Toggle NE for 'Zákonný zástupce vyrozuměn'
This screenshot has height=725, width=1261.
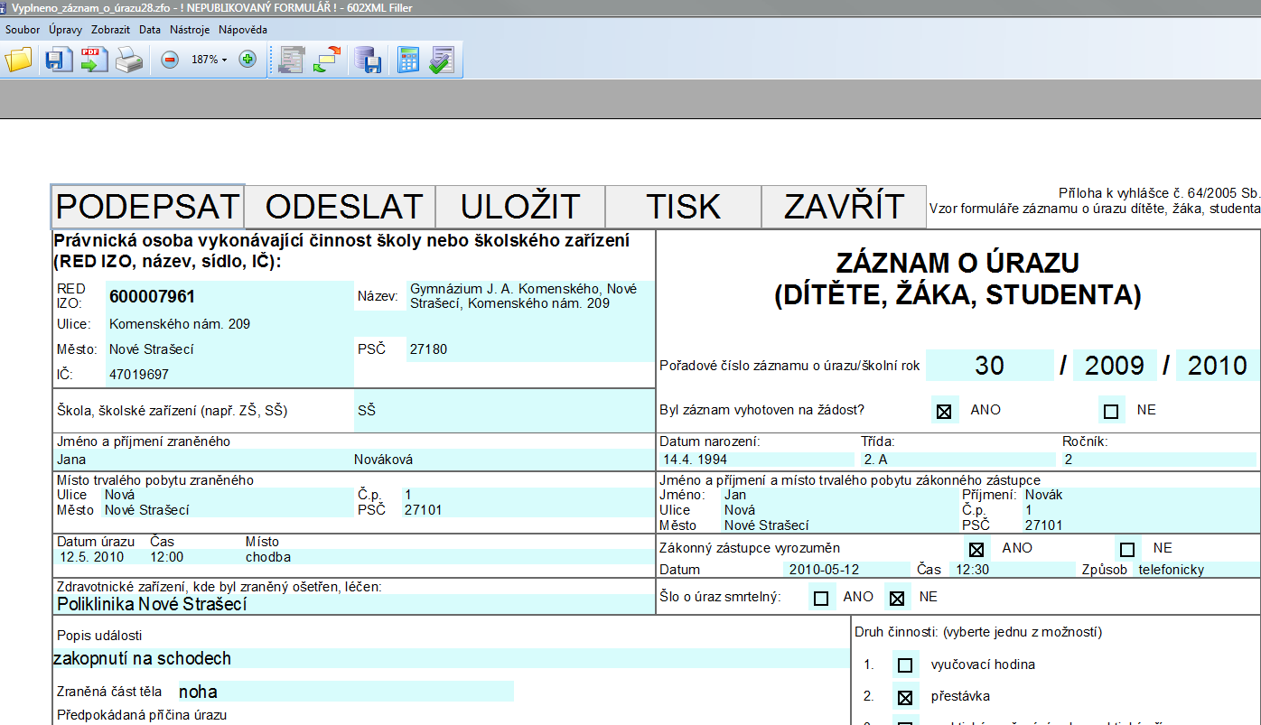click(x=1126, y=549)
